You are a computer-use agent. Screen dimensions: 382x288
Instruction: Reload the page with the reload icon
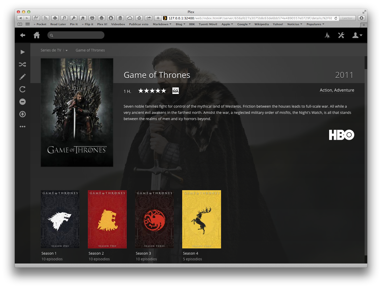pyautogui.click(x=336, y=18)
